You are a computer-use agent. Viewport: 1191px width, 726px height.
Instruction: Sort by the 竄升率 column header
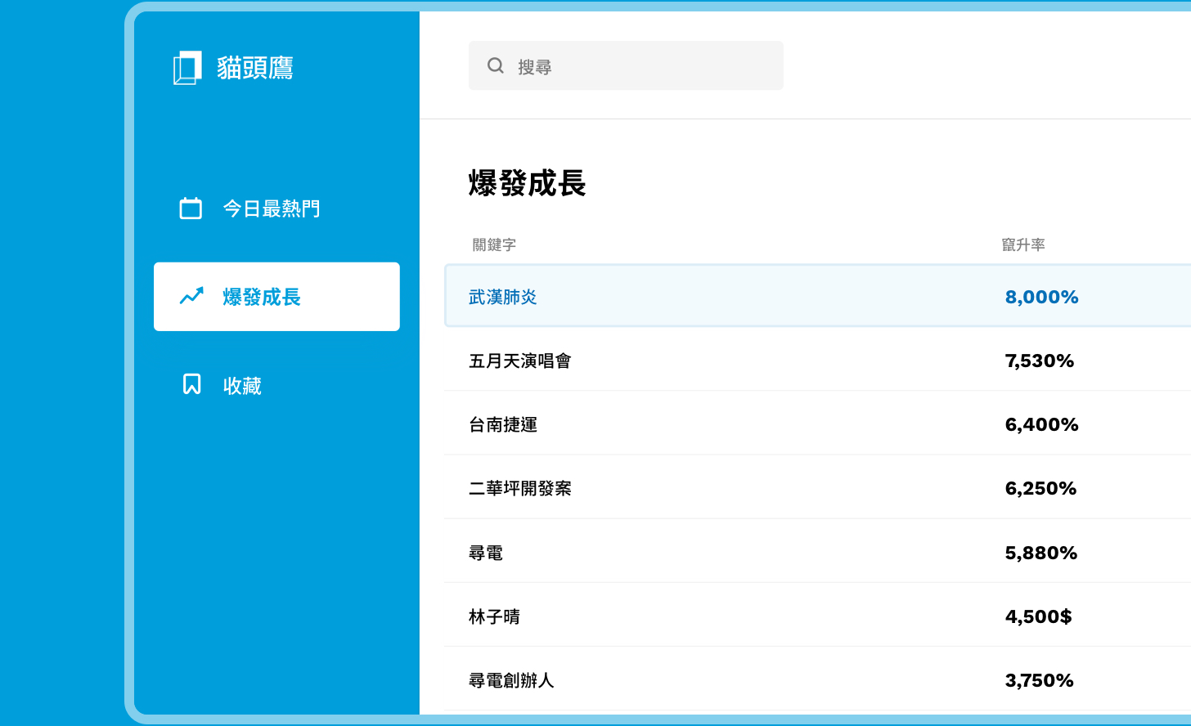(x=1023, y=244)
